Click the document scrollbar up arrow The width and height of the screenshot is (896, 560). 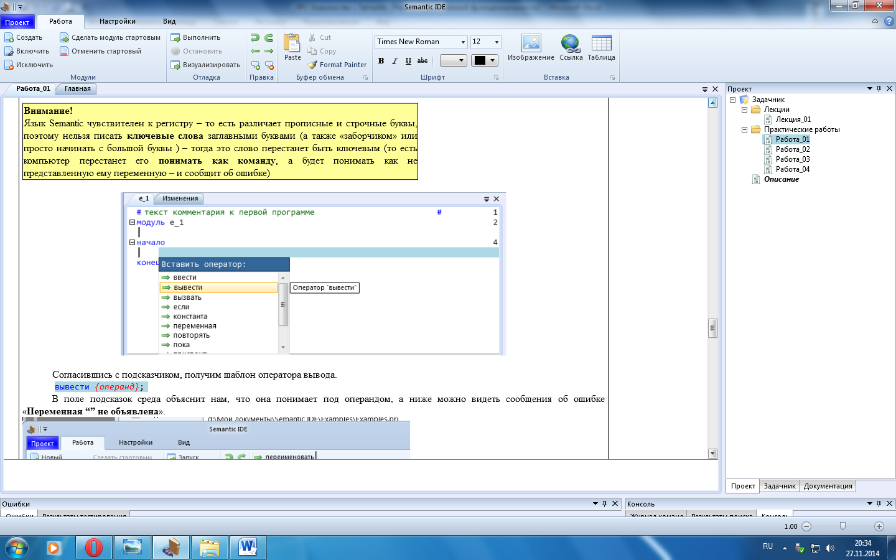(x=712, y=103)
